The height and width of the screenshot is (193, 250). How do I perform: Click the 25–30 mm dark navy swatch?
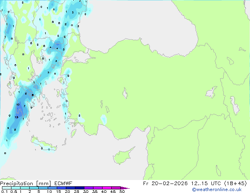pyautogui.click(x=80, y=188)
